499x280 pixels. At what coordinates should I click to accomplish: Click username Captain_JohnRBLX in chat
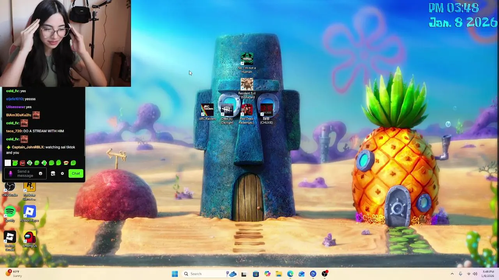tap(28, 147)
